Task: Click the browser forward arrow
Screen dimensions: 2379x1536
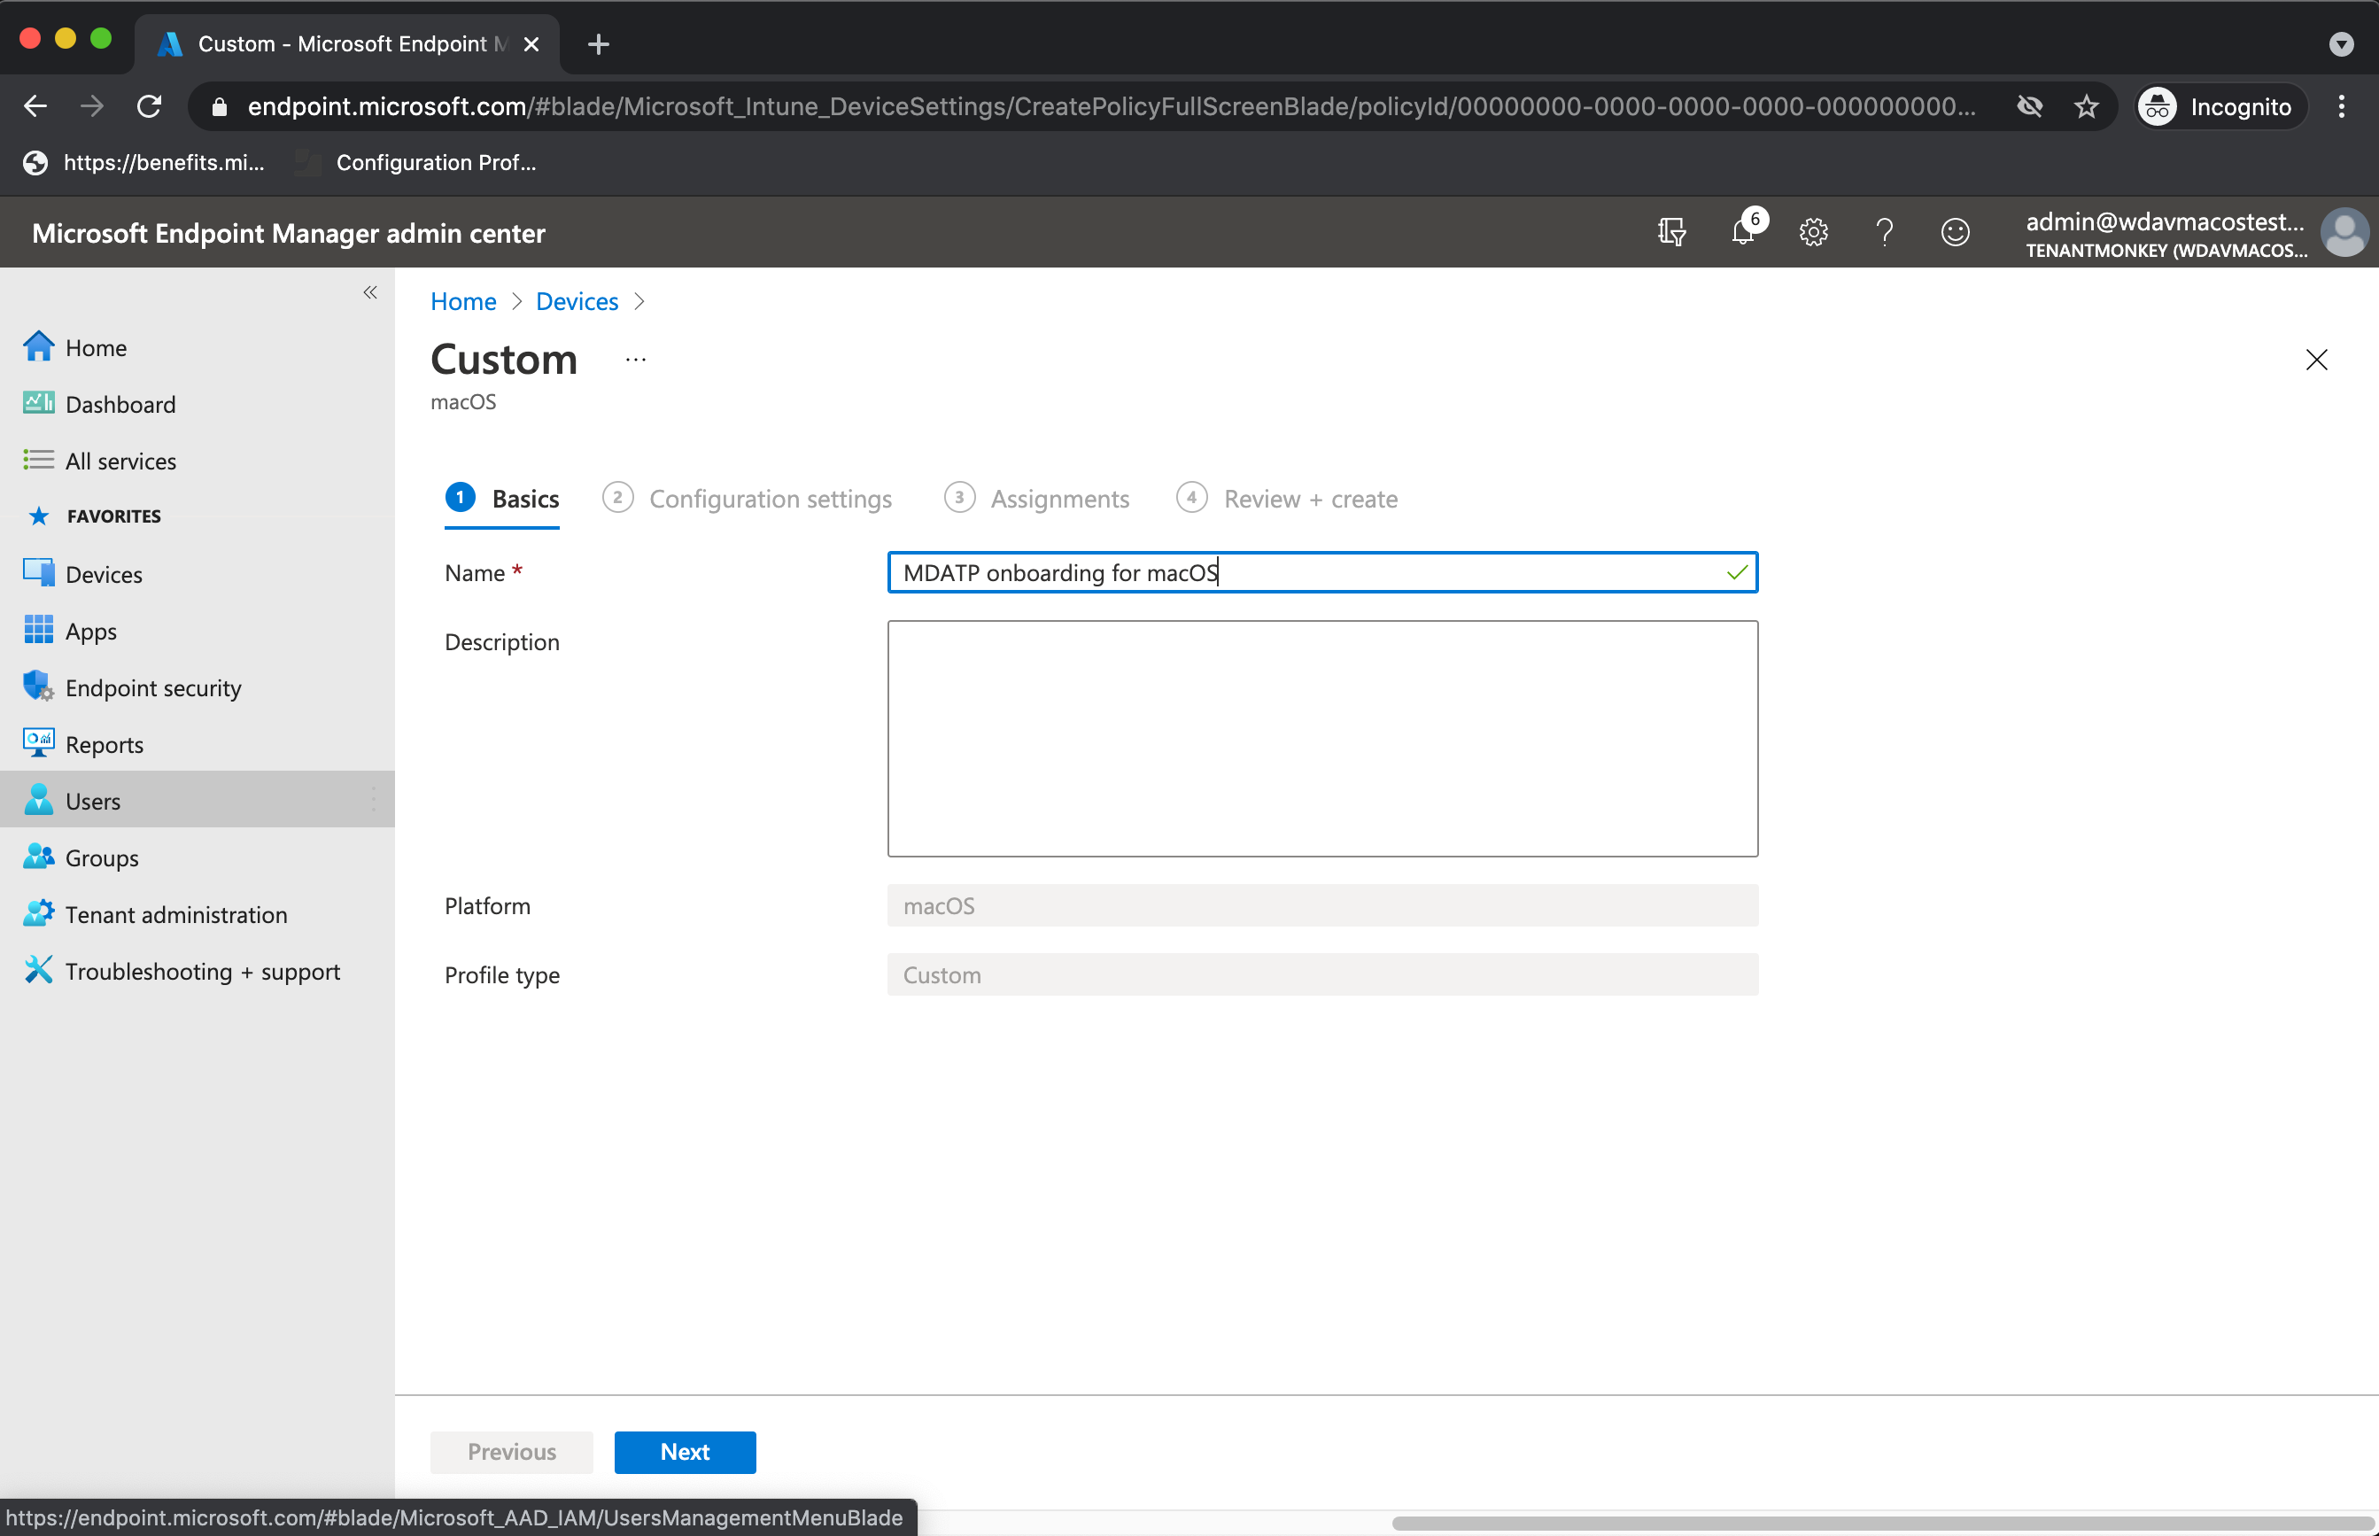Action: click(x=92, y=106)
